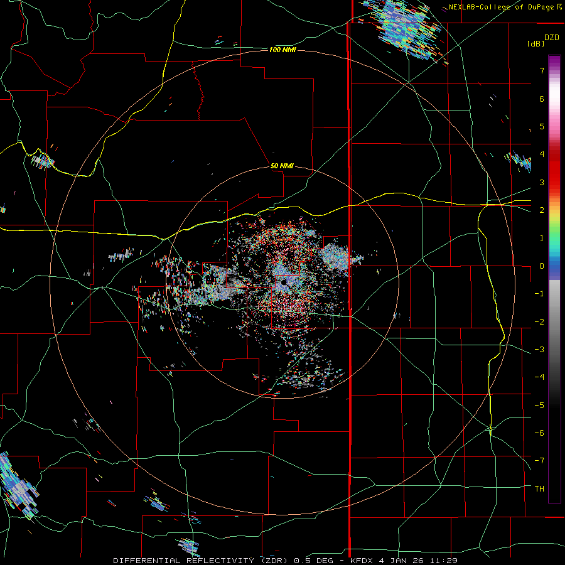Click the ZDR vertical color bar legend

pyautogui.click(x=554, y=279)
